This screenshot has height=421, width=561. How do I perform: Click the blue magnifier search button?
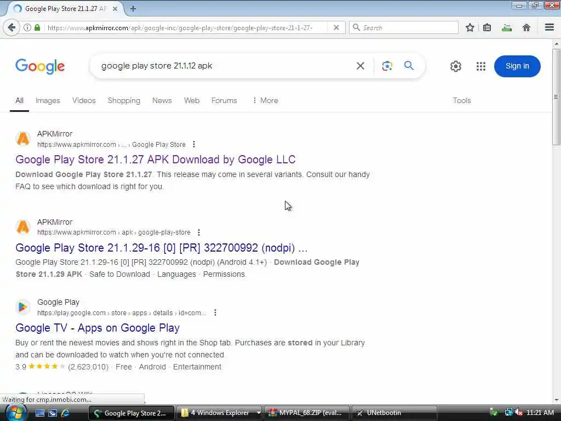pos(409,66)
